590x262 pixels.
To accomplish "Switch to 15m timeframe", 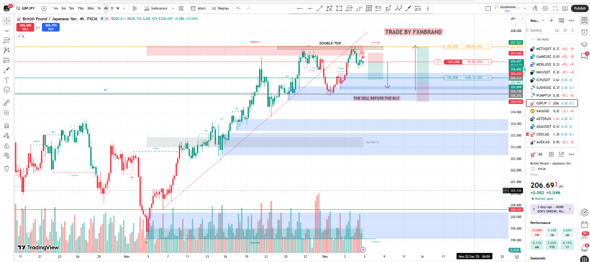I will [80, 8].
